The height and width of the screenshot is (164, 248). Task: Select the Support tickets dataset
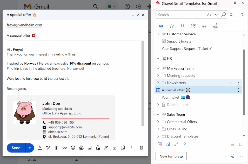[179, 42]
